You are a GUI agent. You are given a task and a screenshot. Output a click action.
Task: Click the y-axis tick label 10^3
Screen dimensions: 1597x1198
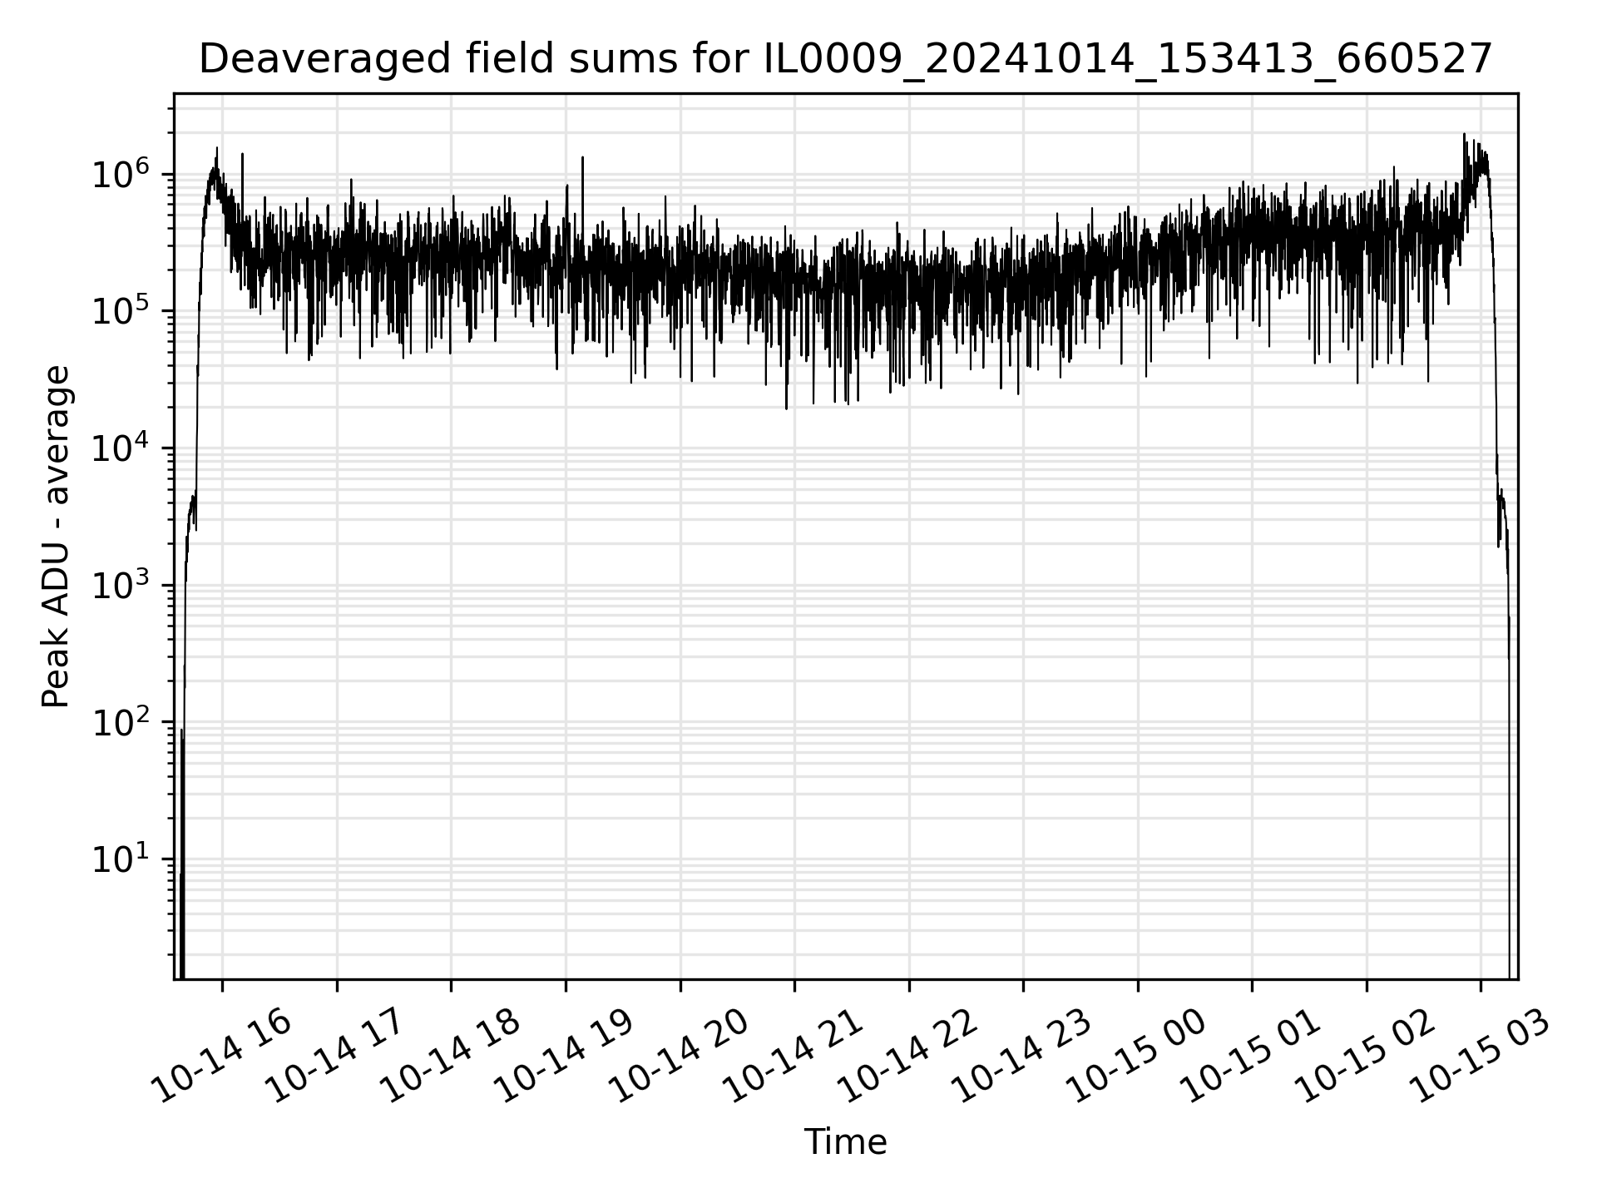tap(121, 585)
